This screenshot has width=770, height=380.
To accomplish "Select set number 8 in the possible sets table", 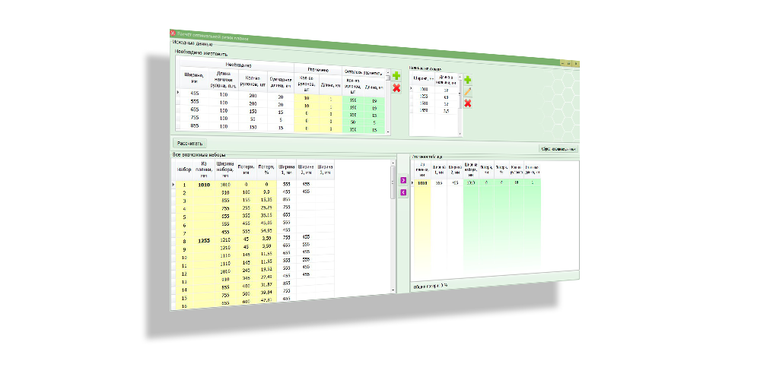I will 184,241.
